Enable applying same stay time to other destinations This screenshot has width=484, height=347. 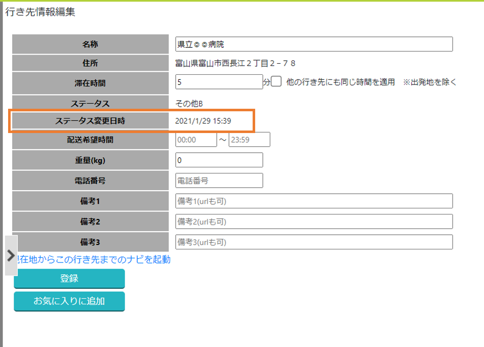[x=276, y=81]
